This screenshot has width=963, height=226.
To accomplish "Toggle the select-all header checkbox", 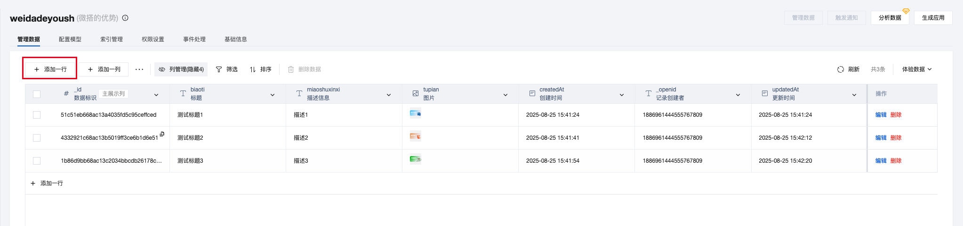I will [x=37, y=94].
